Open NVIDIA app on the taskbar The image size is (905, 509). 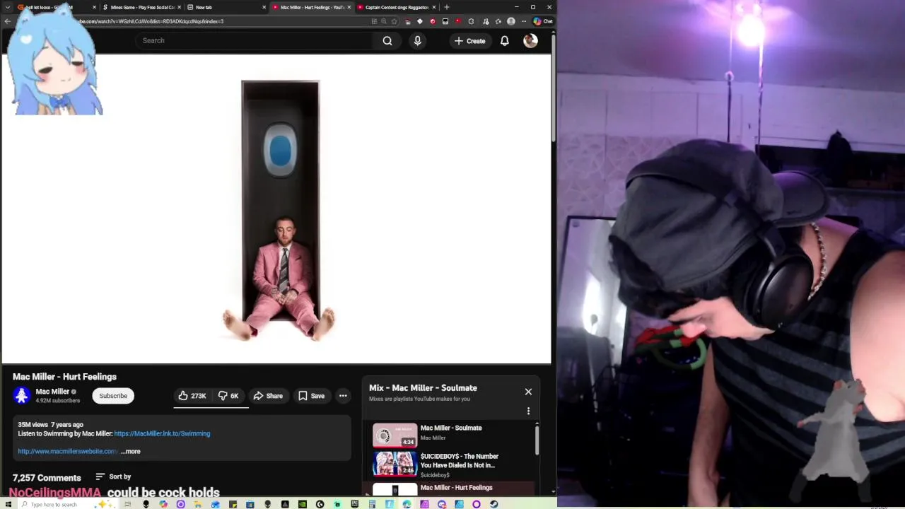coord(303,504)
